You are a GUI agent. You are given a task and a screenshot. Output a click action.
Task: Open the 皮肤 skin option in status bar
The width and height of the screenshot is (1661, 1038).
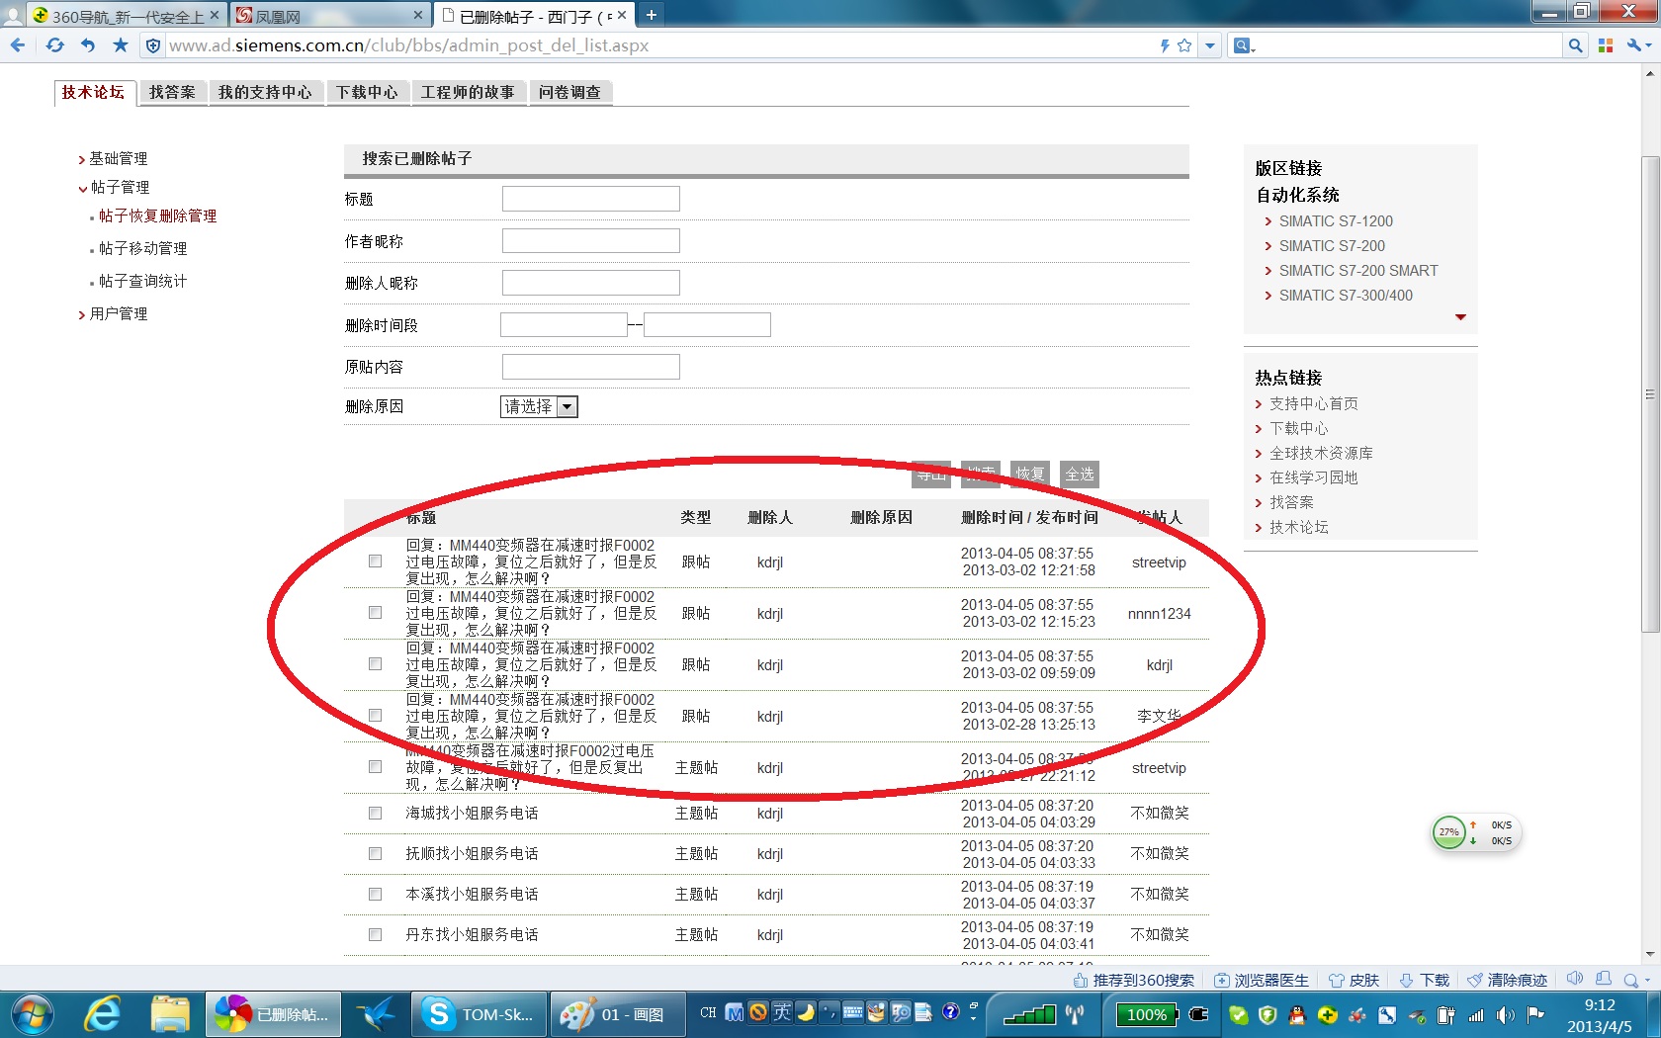click(x=1354, y=980)
